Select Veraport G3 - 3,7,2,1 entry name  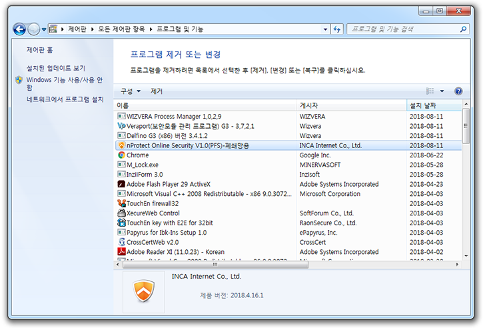pyautogui.click(x=191, y=126)
